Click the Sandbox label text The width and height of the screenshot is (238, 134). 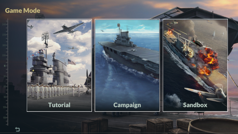pyautogui.click(x=195, y=105)
